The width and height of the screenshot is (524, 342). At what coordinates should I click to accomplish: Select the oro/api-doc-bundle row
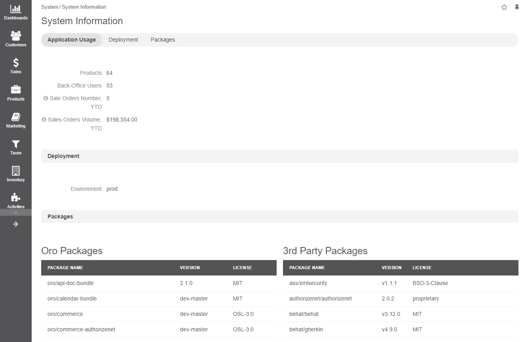tap(159, 283)
